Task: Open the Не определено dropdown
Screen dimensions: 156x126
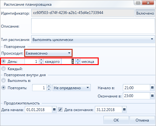Action: pyautogui.click(x=72, y=88)
